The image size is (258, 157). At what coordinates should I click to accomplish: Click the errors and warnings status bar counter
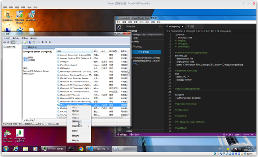point(135,135)
